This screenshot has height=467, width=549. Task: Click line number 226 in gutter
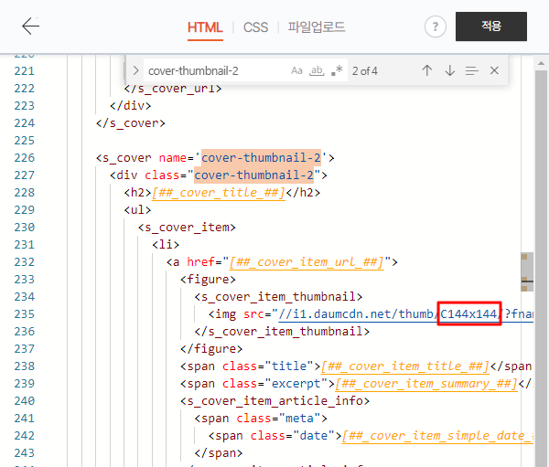24,158
